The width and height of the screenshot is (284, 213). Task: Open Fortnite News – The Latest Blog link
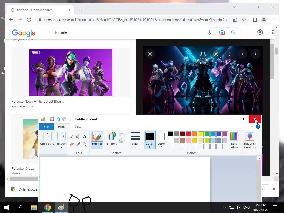pos(38,102)
